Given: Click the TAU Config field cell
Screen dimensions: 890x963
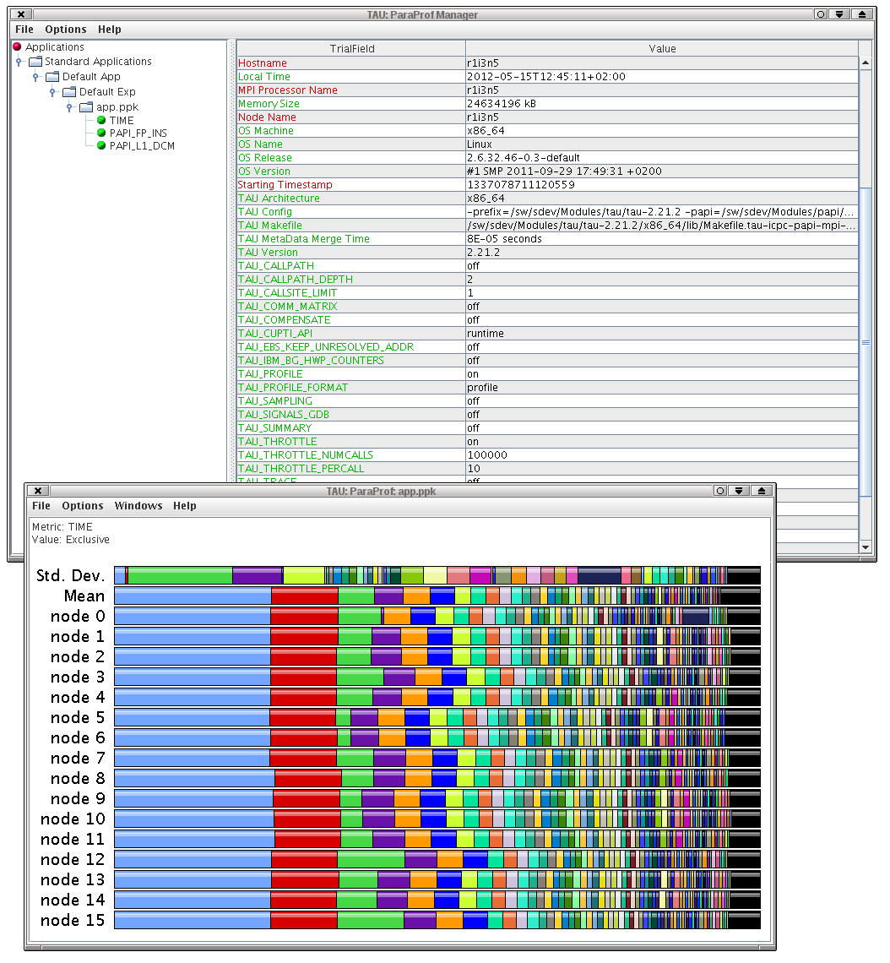Looking at the screenshot, I should pos(351,211).
